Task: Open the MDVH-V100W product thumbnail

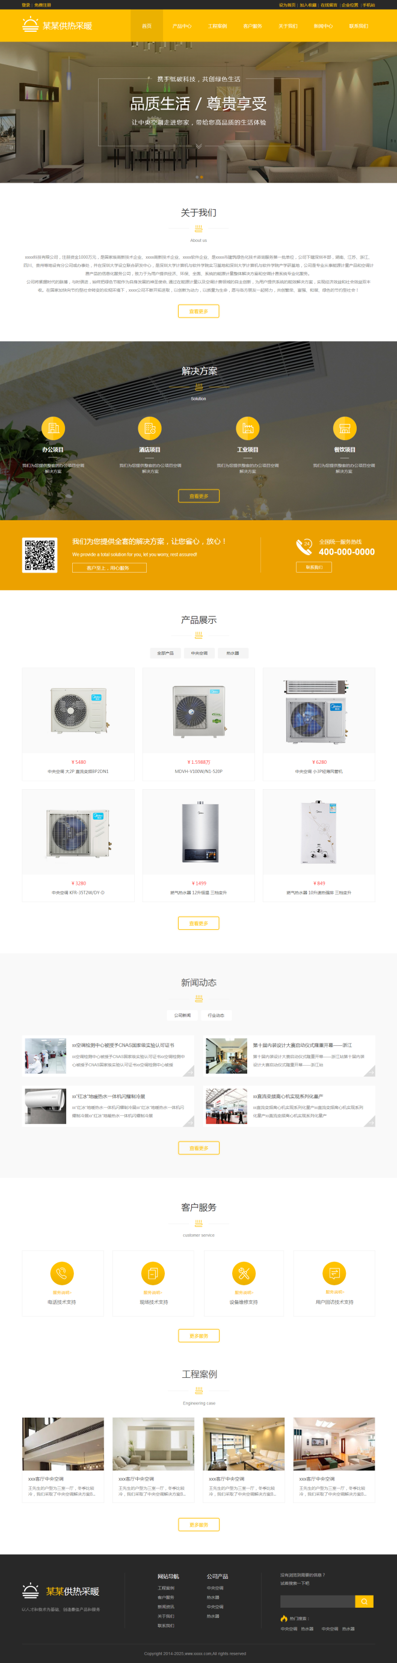Action: point(199,712)
